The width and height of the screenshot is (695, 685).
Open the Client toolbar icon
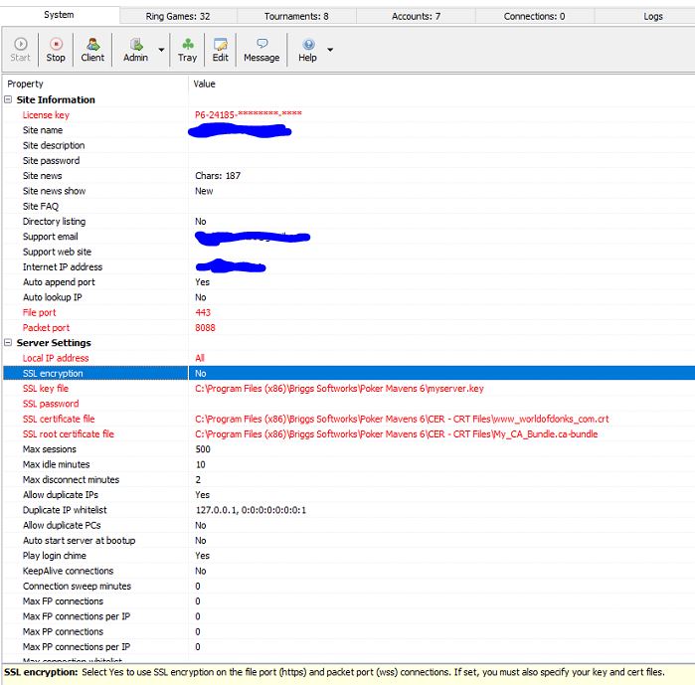tap(92, 49)
